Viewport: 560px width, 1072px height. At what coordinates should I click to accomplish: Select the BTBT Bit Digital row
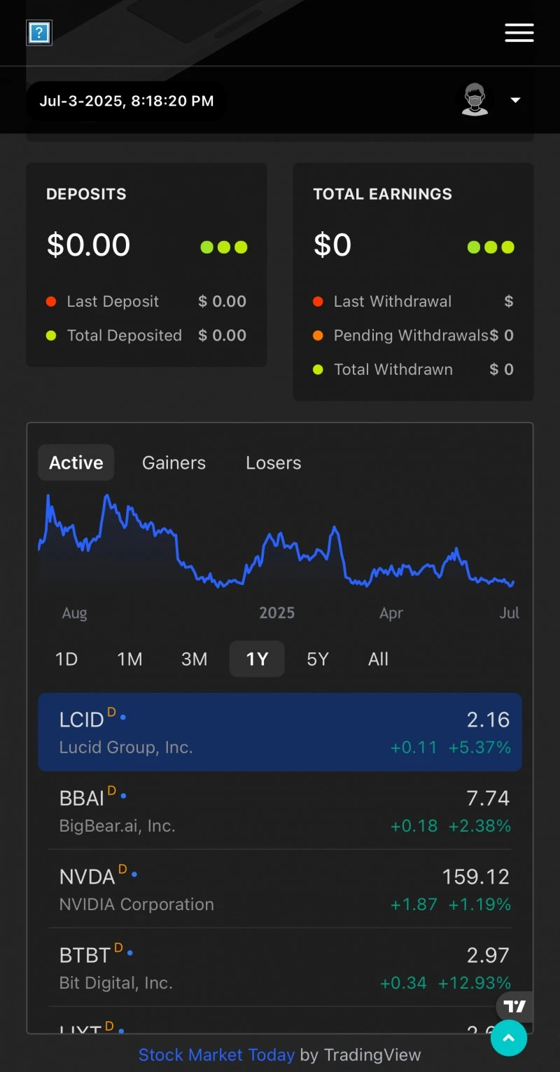pyautogui.click(x=280, y=968)
